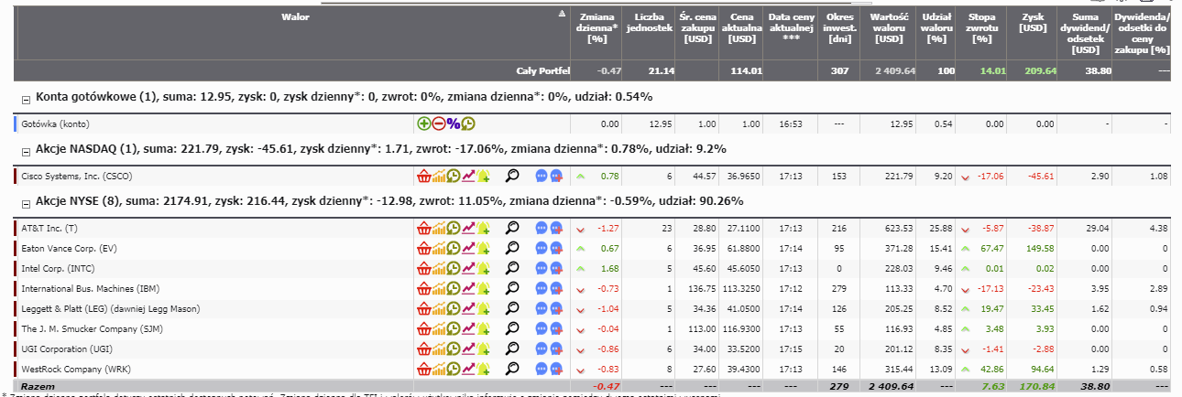This screenshot has width=1182, height=397.
Task: Sort by Walor column header
Action: pyautogui.click(x=294, y=16)
